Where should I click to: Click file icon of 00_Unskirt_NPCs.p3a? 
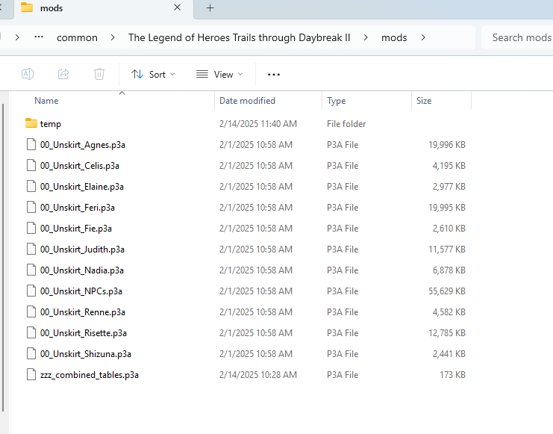(31, 291)
